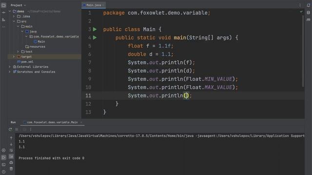Expand the test folder
The image size is (312, 175).
click(18, 52)
